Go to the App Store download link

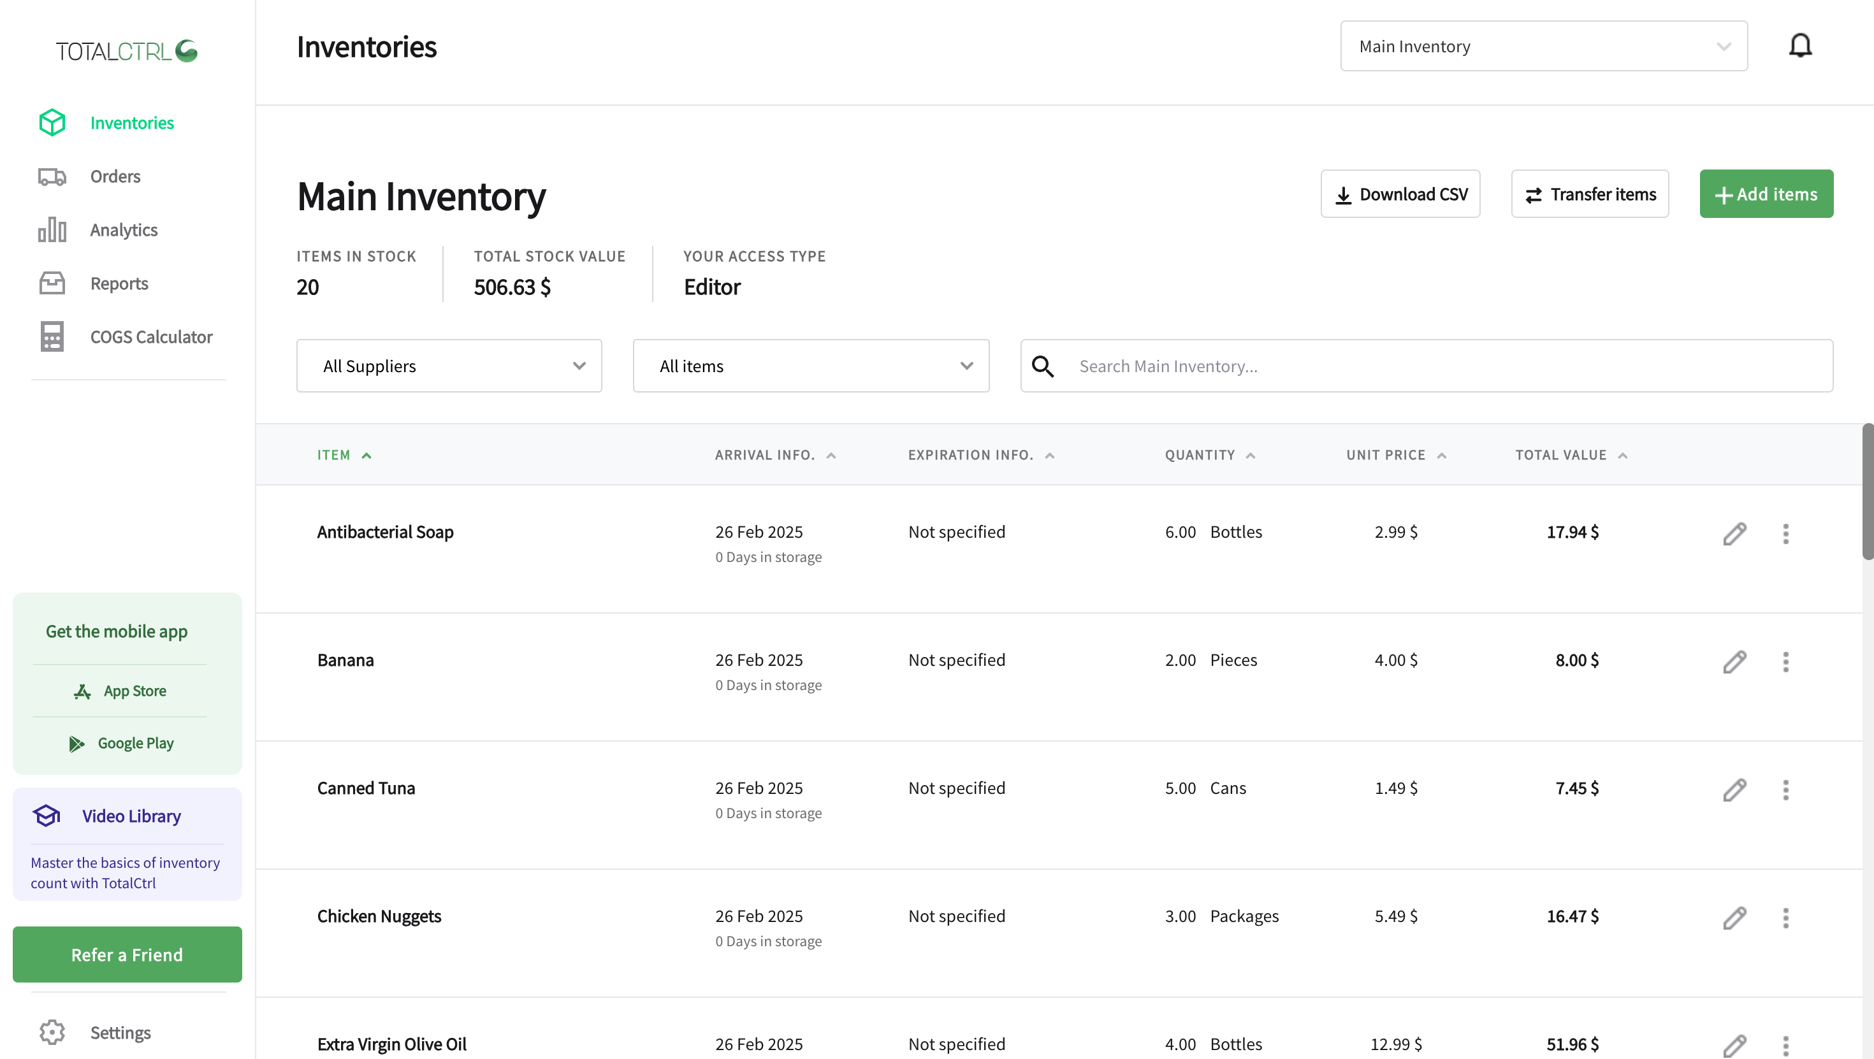click(119, 690)
